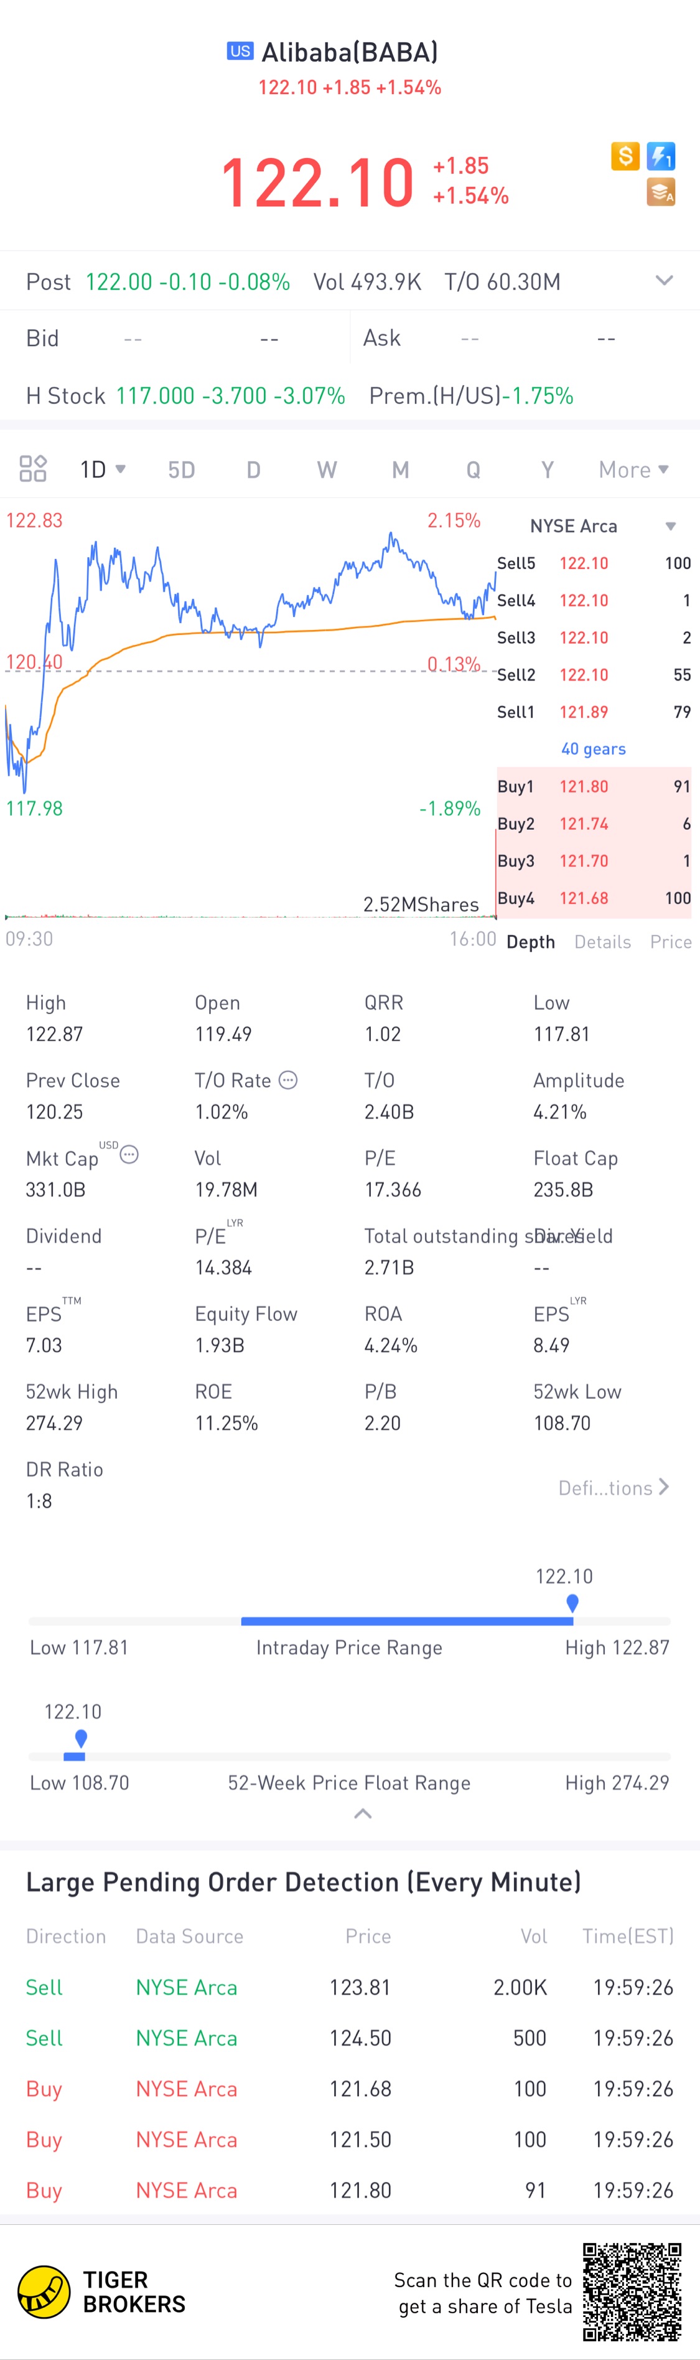Open the More chart periods dropdown
Screen dimensions: 700x2360
634,470
